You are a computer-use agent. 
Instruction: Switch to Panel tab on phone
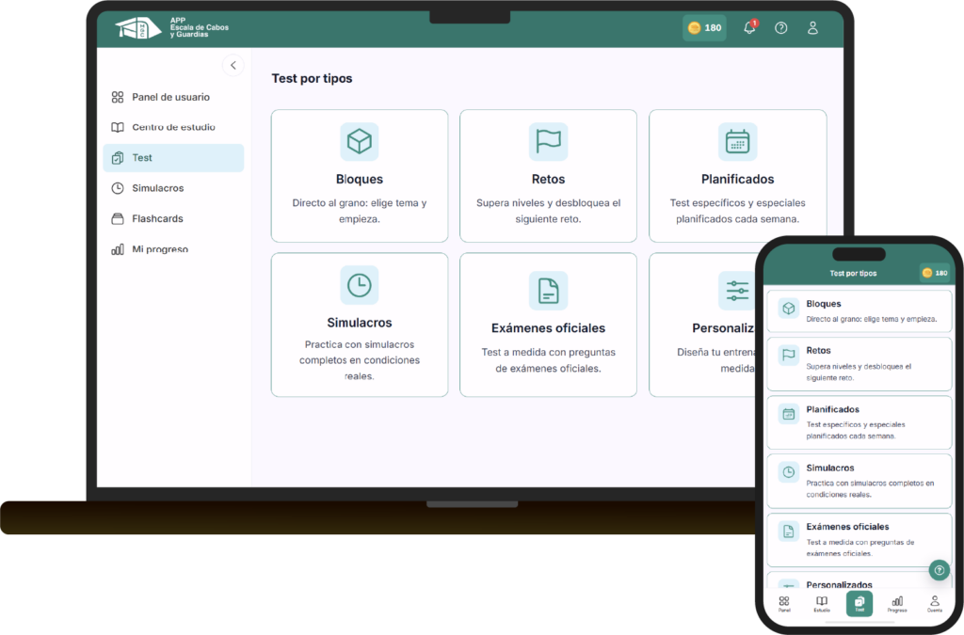point(784,604)
